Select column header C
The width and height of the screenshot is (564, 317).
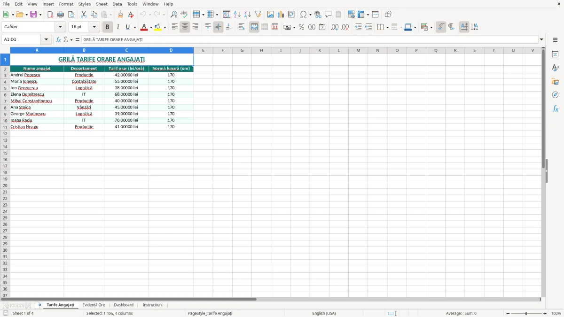tap(126, 50)
